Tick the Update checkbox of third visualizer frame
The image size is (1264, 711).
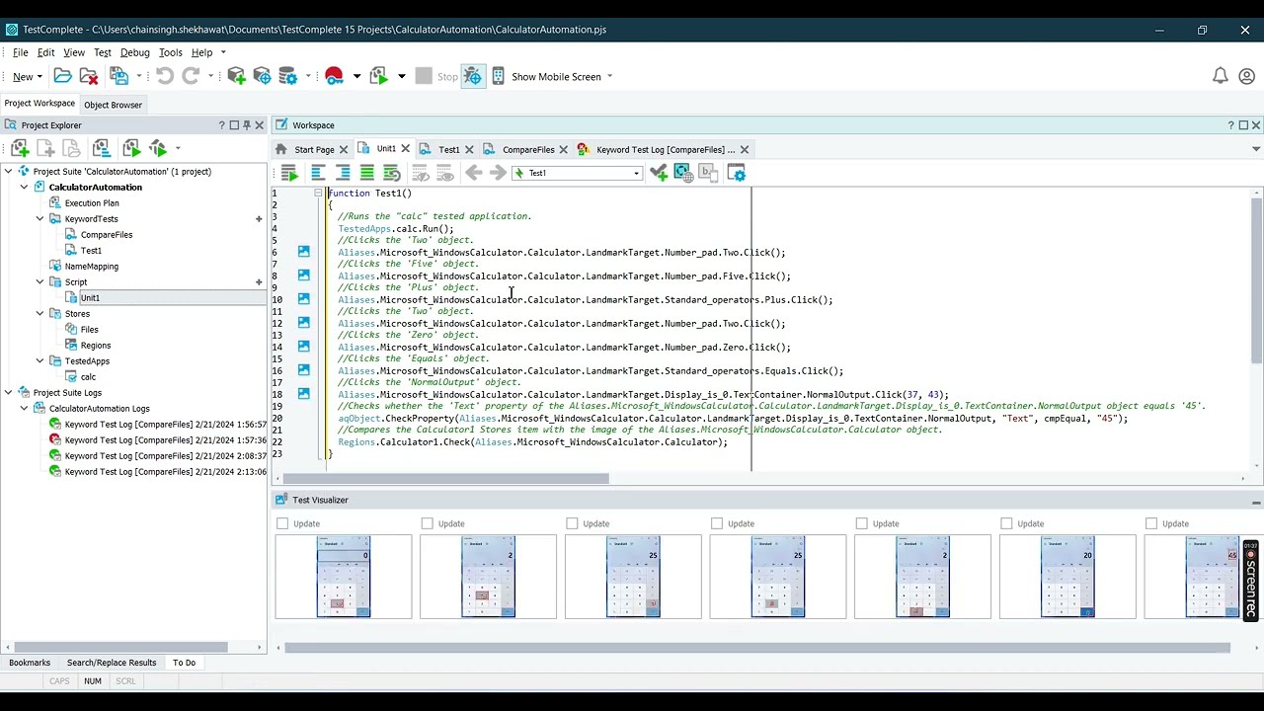[x=572, y=523]
